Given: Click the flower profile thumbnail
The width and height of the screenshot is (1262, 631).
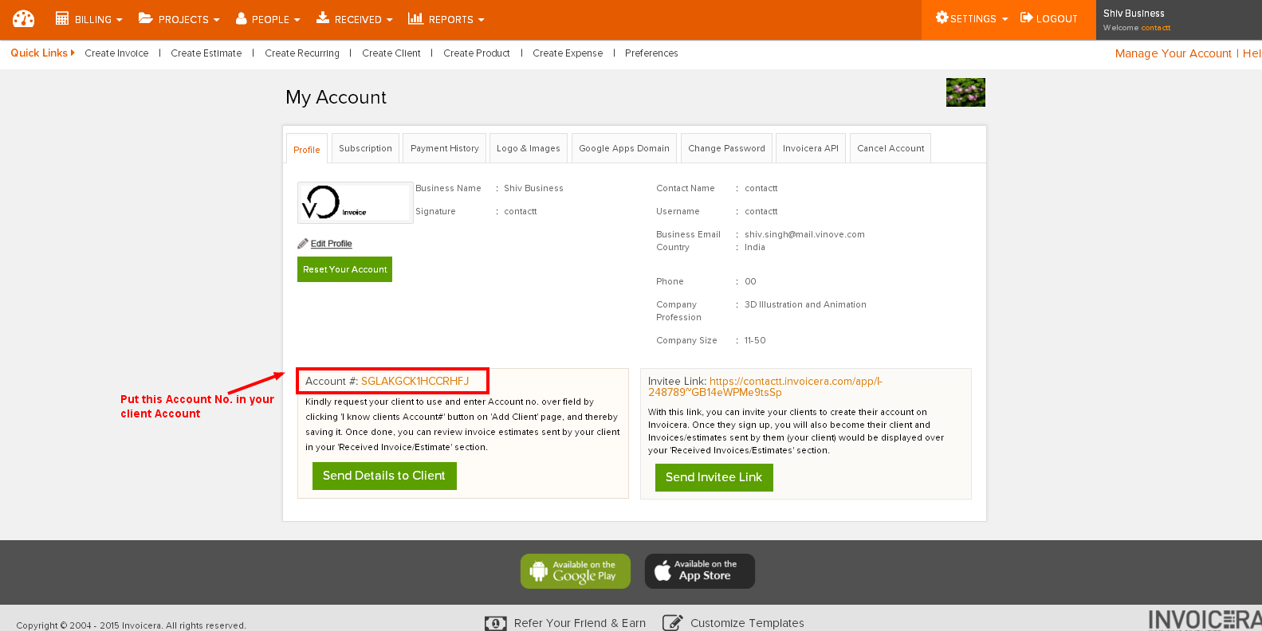Looking at the screenshot, I should 965,92.
